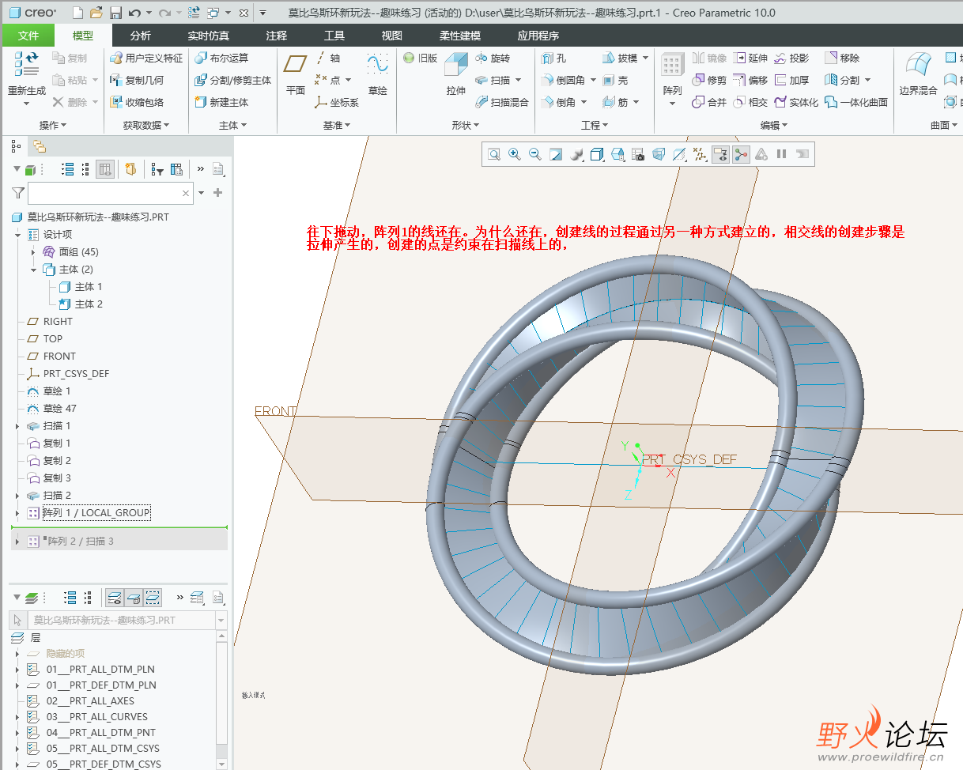
Task: Select the Hole (孔) tool
Action: click(x=553, y=58)
